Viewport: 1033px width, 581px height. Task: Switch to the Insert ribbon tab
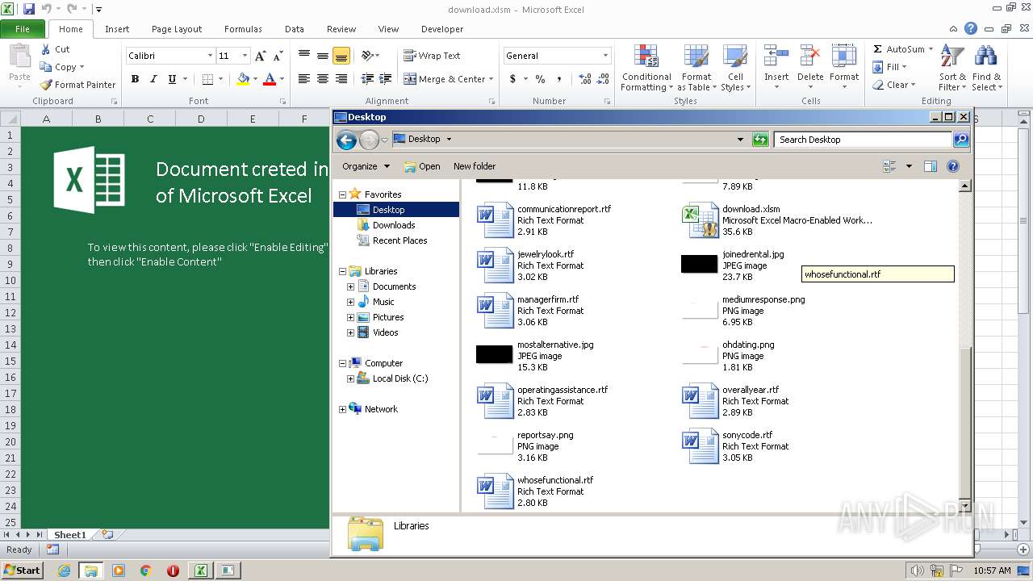(x=117, y=29)
